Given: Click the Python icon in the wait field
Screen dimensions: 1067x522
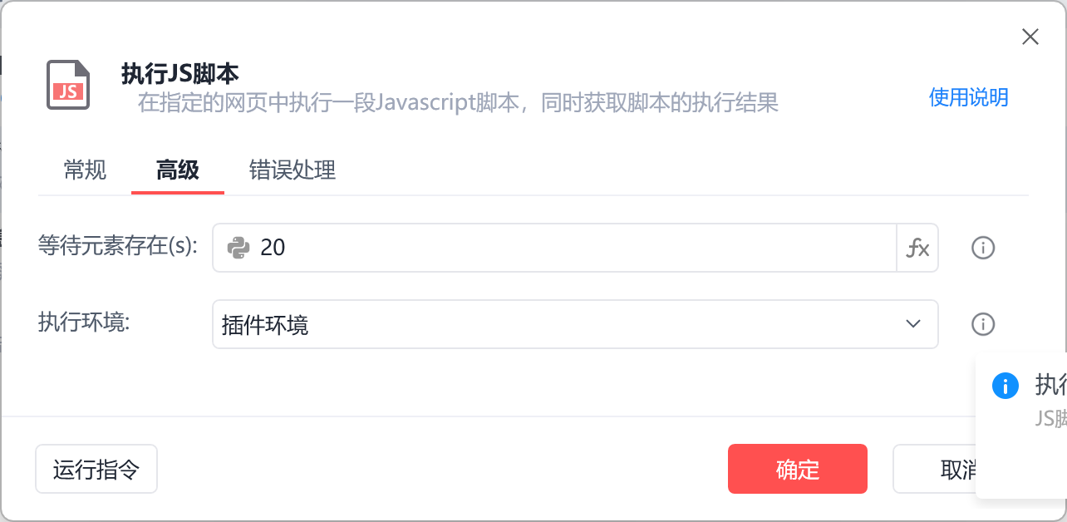Looking at the screenshot, I should [x=238, y=248].
